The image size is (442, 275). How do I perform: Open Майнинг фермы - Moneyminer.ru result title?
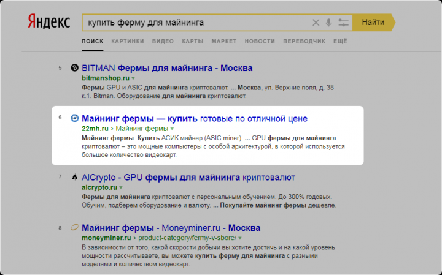(x=171, y=228)
